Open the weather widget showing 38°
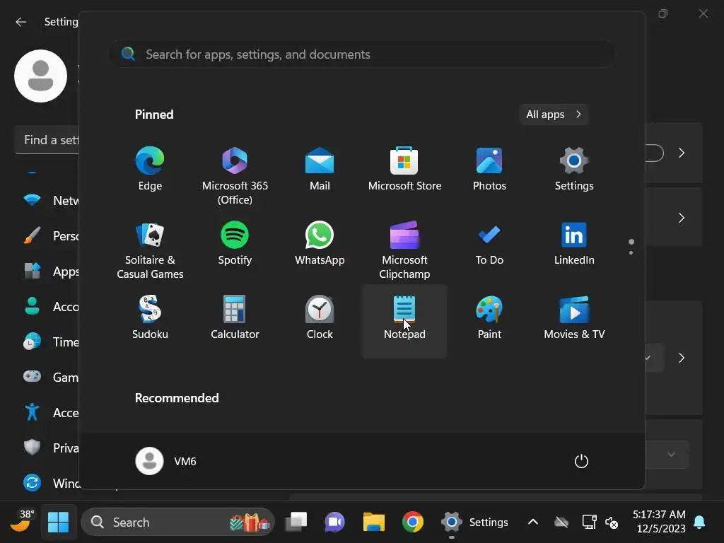The height and width of the screenshot is (543, 724). click(x=21, y=521)
